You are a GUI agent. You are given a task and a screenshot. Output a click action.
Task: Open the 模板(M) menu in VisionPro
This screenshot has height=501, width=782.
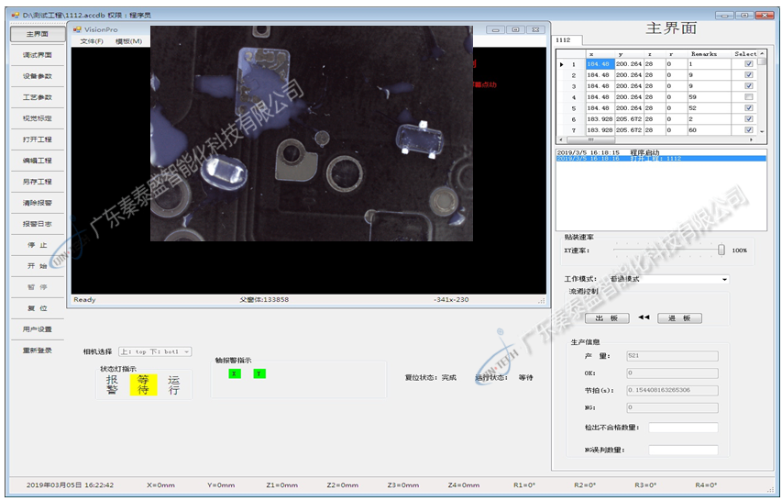coord(128,41)
